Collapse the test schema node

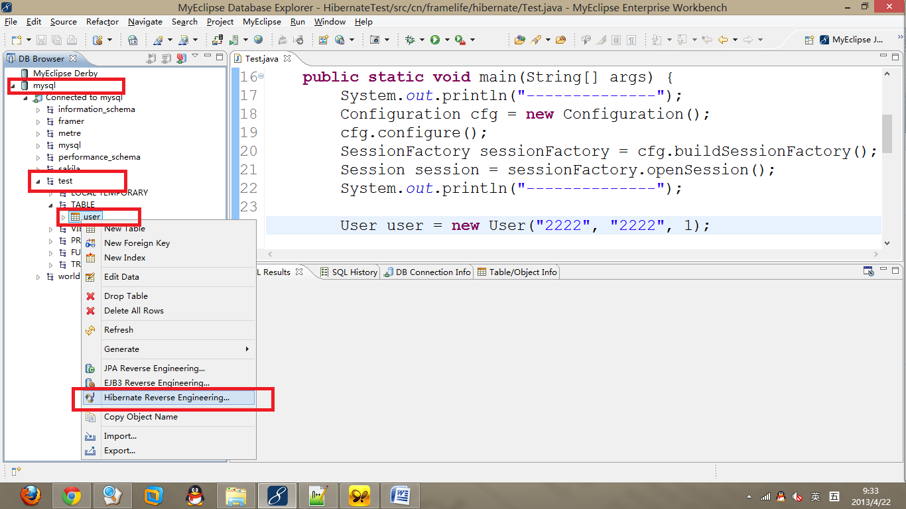point(38,181)
